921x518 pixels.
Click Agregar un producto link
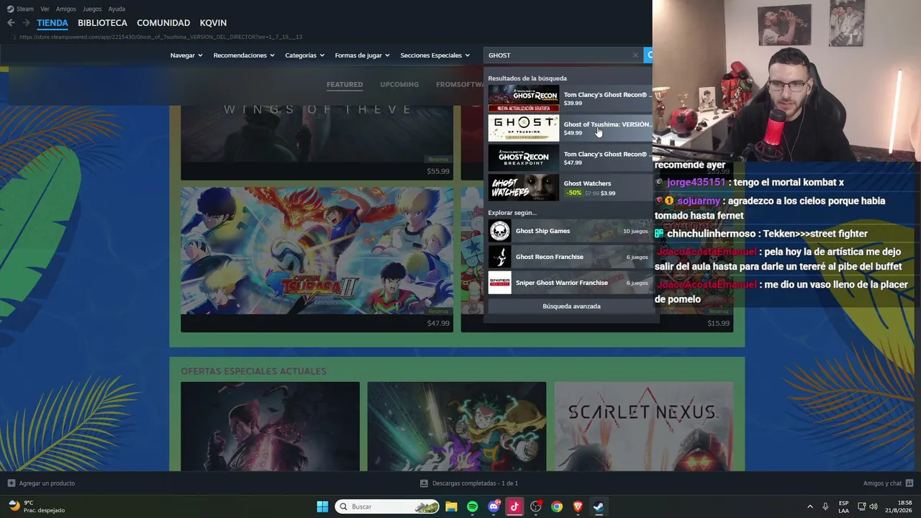(x=47, y=483)
